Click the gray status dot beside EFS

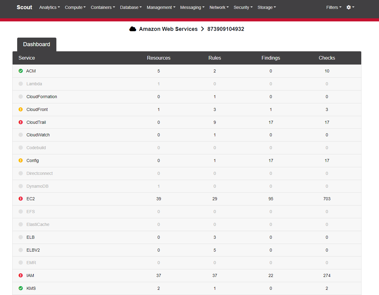click(21, 212)
